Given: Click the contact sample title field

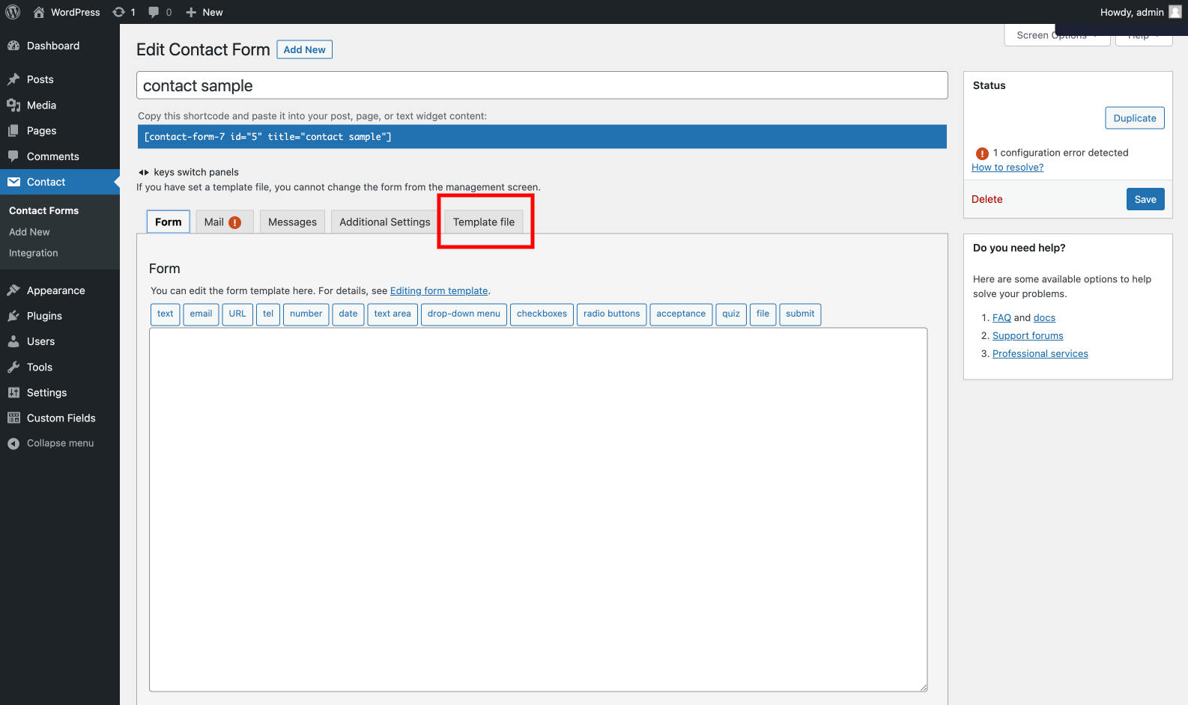Looking at the screenshot, I should (542, 85).
